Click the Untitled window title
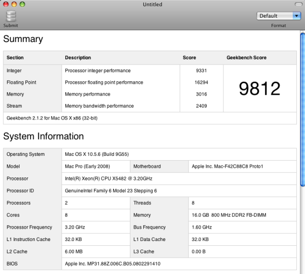This screenshot has width=305, height=274. tap(153, 4)
